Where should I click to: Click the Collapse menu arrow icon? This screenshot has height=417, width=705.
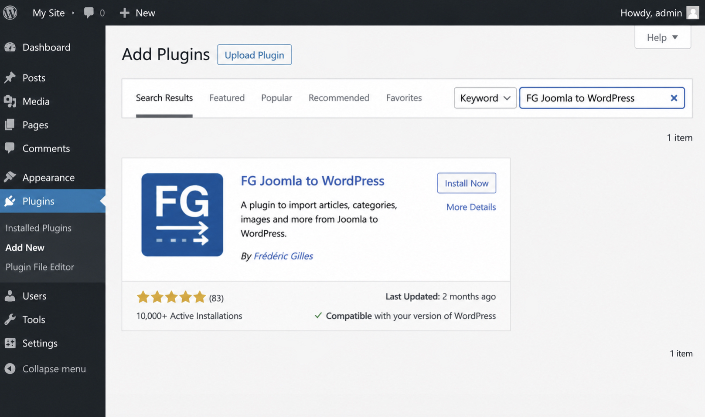click(x=10, y=369)
